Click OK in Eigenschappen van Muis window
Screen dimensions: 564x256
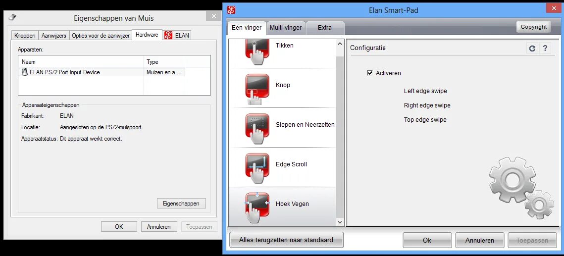pyautogui.click(x=119, y=226)
